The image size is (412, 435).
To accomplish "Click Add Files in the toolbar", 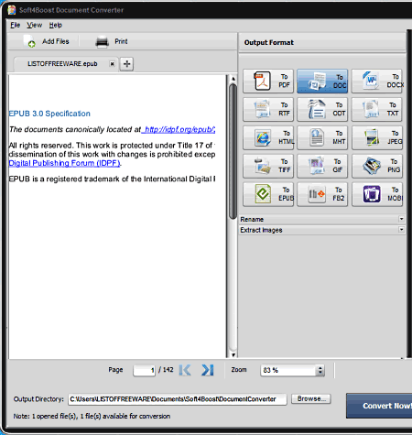I will point(47,41).
